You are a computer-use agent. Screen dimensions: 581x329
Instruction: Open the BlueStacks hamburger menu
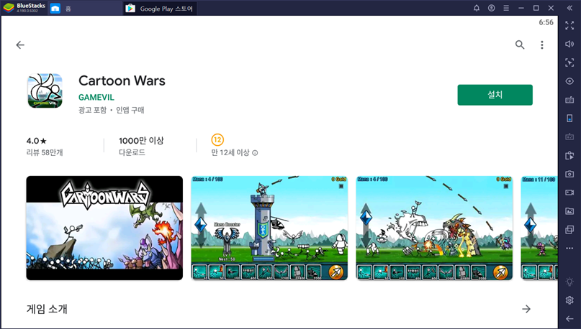coord(506,8)
